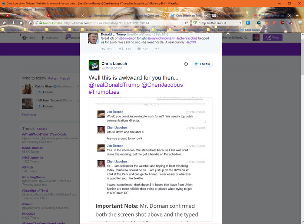Open the embedded conversation screenshot image
Image resolution: width=304 pixels, height=224 pixels.
151,159
